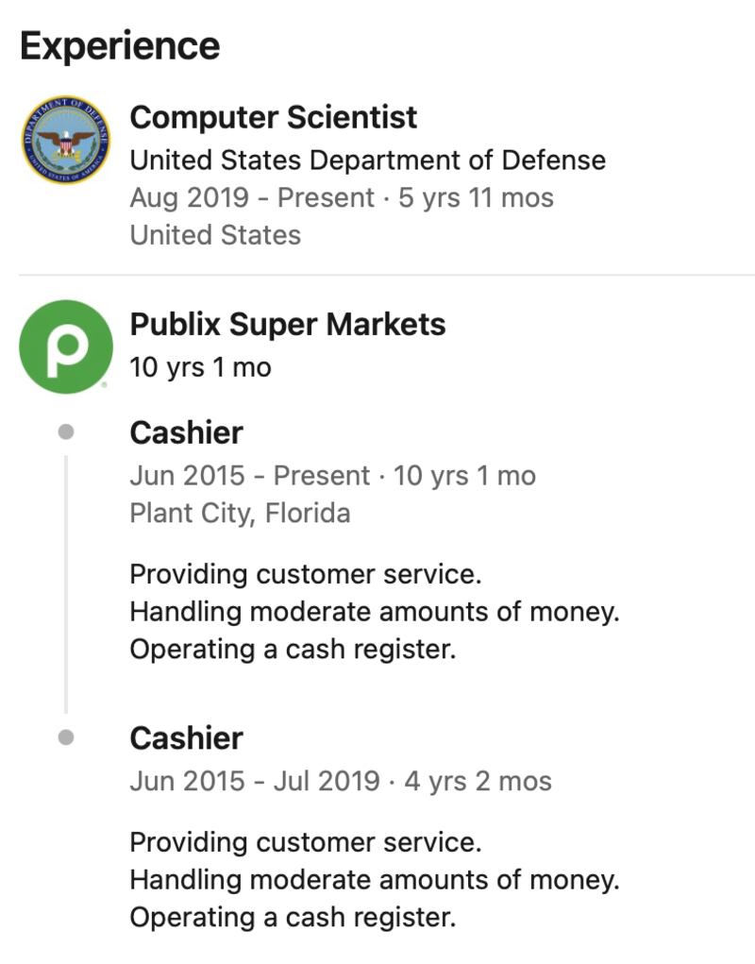Click the "United States" location line below the dates
The image size is (755, 964).
click(215, 235)
